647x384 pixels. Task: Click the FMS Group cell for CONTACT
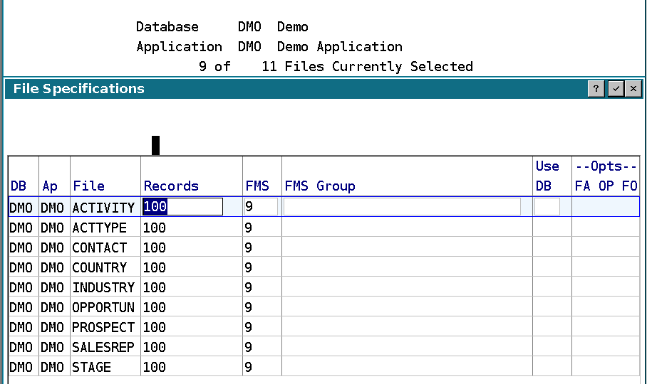[x=407, y=247]
